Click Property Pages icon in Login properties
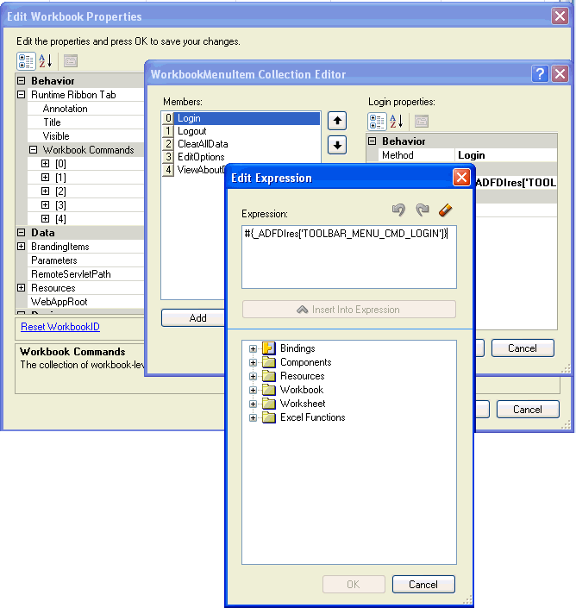Viewport: 576px width, 608px height. (x=422, y=122)
